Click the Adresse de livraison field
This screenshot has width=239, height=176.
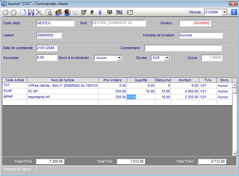pyautogui.click(x=200, y=35)
